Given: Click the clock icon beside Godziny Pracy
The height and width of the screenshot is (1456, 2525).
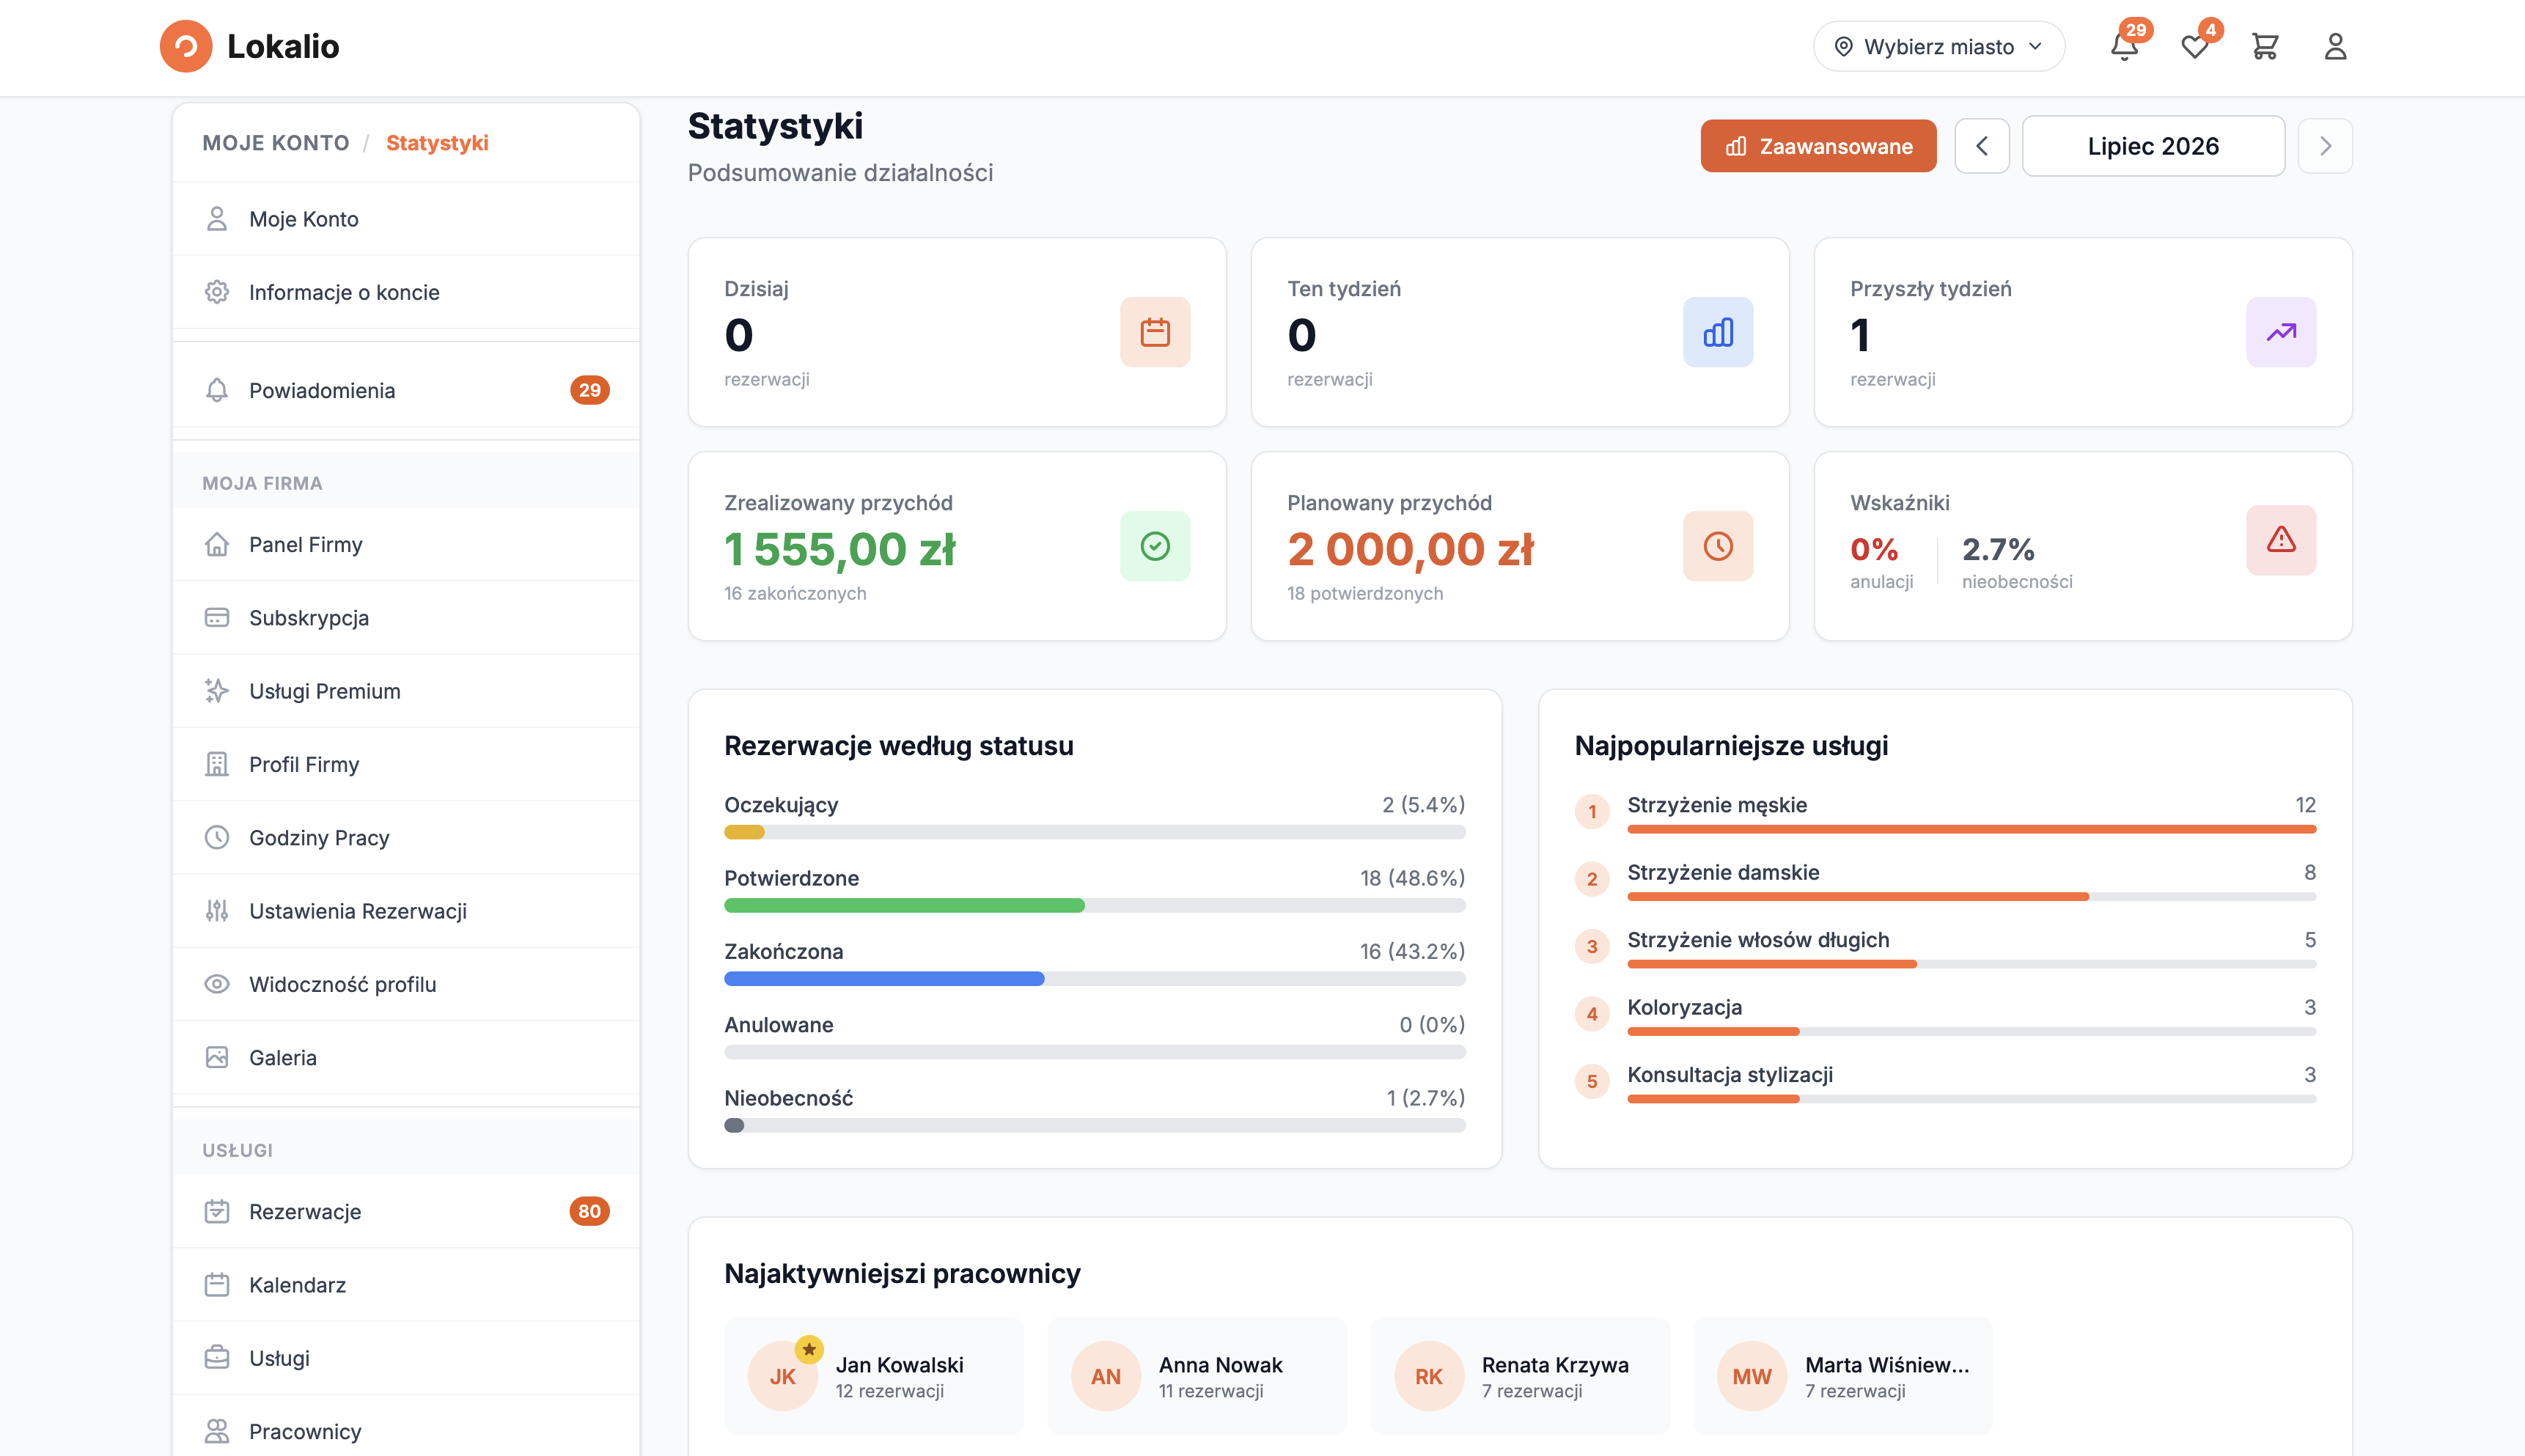Looking at the screenshot, I should [x=217, y=837].
